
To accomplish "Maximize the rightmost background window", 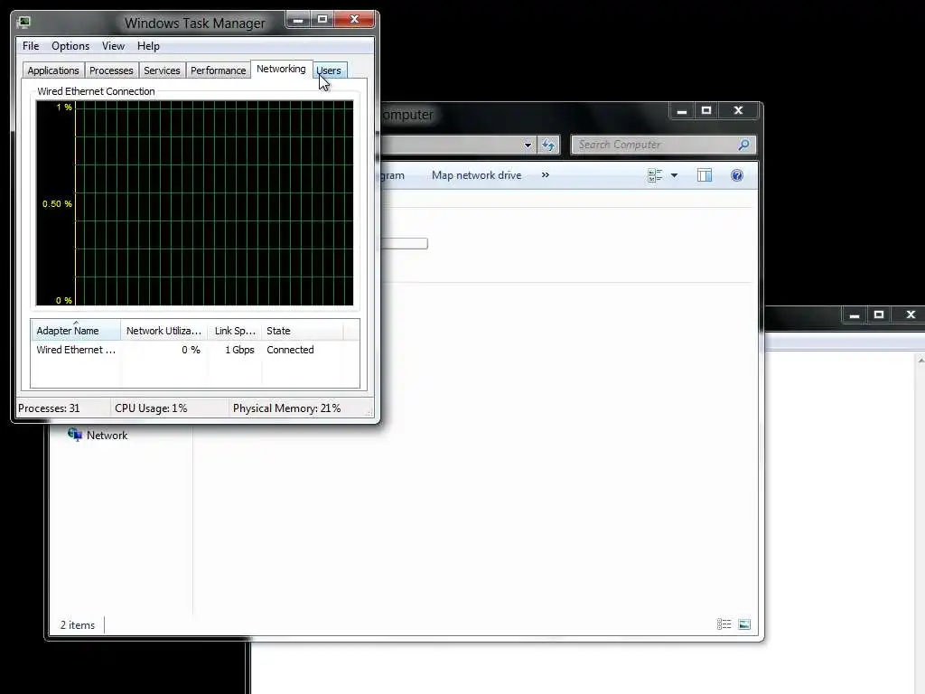I will (878, 315).
